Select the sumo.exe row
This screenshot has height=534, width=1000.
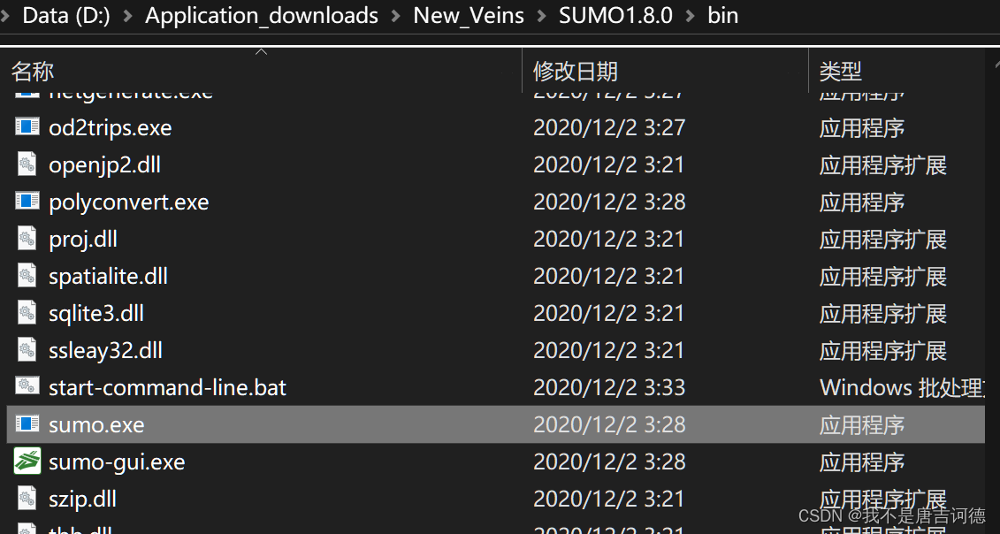(265, 424)
